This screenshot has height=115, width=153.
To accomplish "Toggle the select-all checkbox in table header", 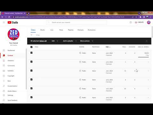I will [32, 47].
